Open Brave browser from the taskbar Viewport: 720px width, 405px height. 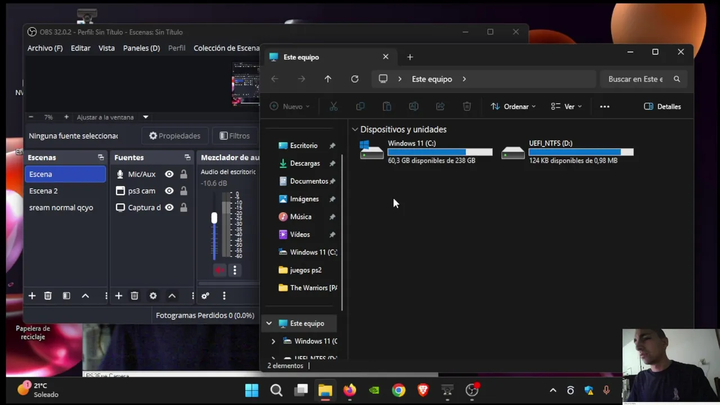(423, 390)
